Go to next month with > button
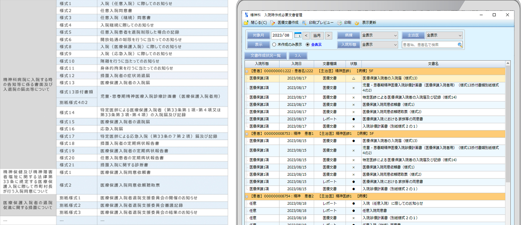Screen dimensions: 521x225 click(x=328, y=35)
